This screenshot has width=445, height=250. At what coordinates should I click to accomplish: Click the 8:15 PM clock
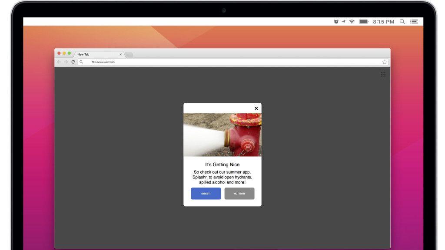[x=384, y=21]
